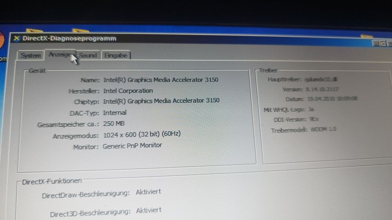392x220 pixels.
Task: Click the DAC-Typ: field label
Action: (x=85, y=113)
